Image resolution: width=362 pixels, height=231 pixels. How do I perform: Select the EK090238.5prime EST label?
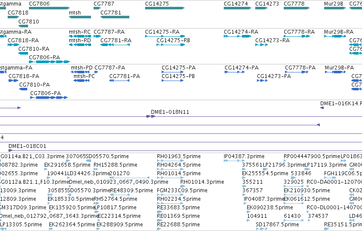point(270,208)
